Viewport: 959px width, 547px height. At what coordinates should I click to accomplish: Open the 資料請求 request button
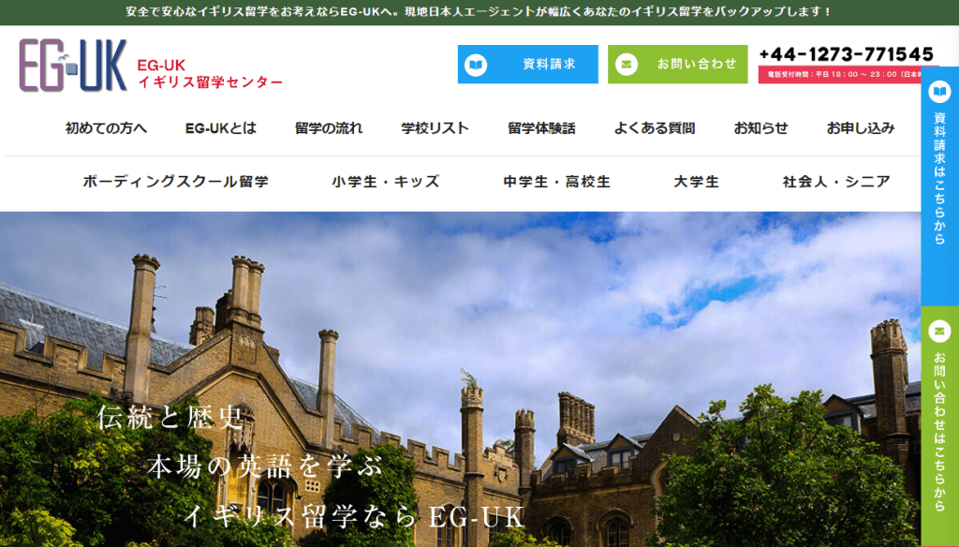coord(528,65)
